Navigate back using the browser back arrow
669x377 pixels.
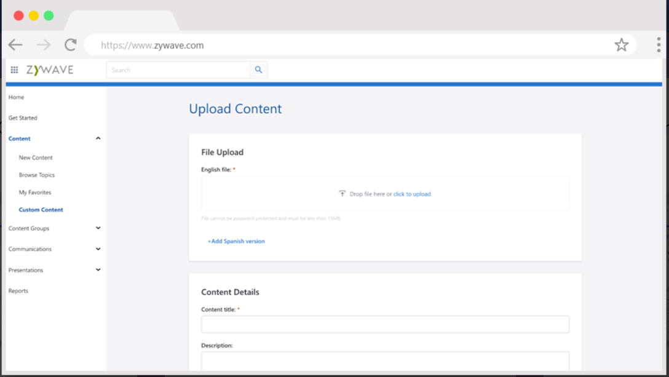click(x=15, y=44)
